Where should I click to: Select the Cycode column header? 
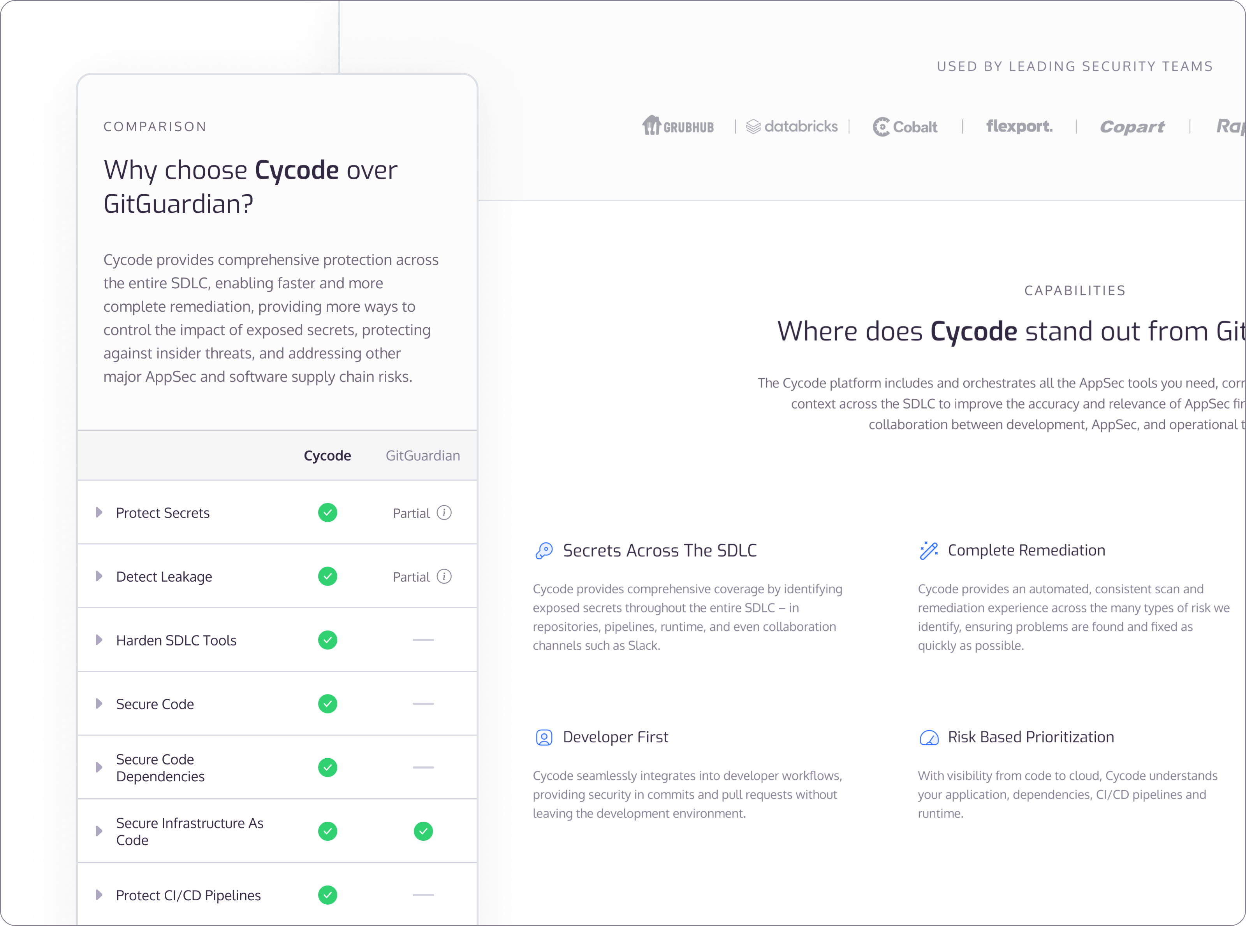pos(327,456)
